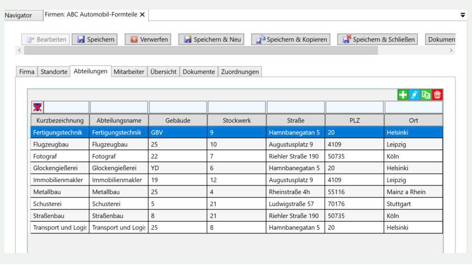Screen dimensions: 472x265
Task: Sort by Abteilungsname column header
Action: click(x=119, y=120)
